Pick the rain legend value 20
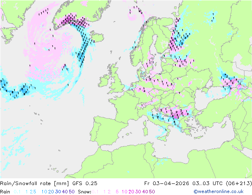 tap(51, 192)
